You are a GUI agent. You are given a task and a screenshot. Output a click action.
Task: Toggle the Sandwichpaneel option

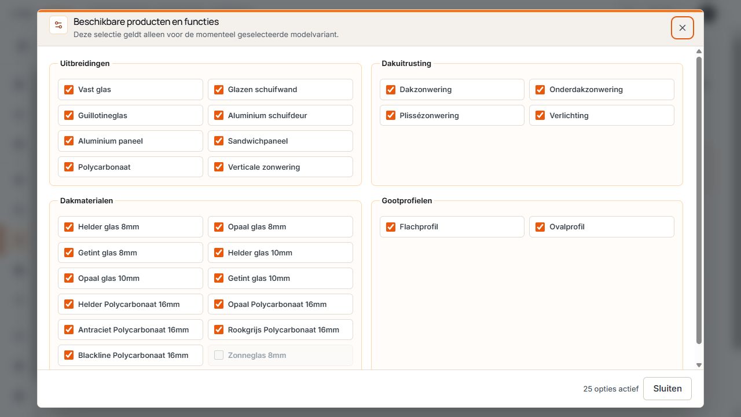pyautogui.click(x=219, y=141)
